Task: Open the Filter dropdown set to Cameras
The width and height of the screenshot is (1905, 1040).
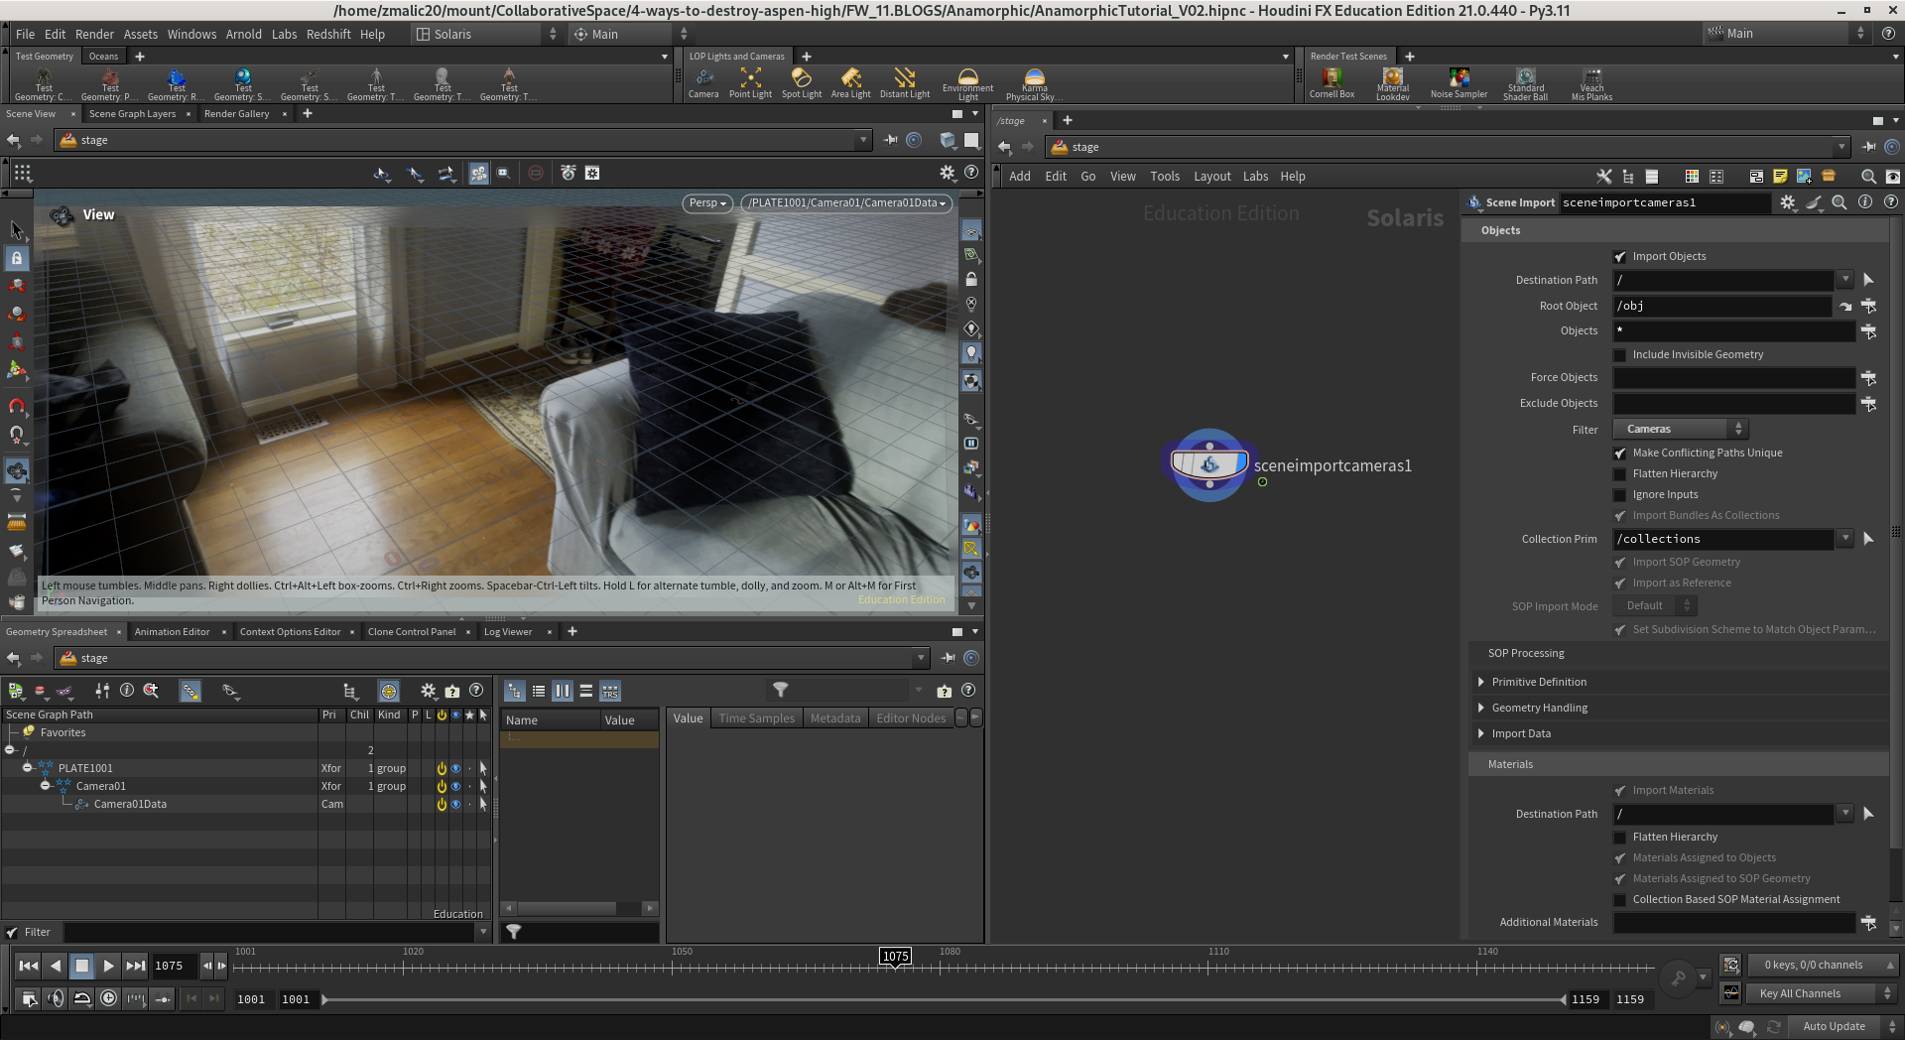Action: (1682, 430)
